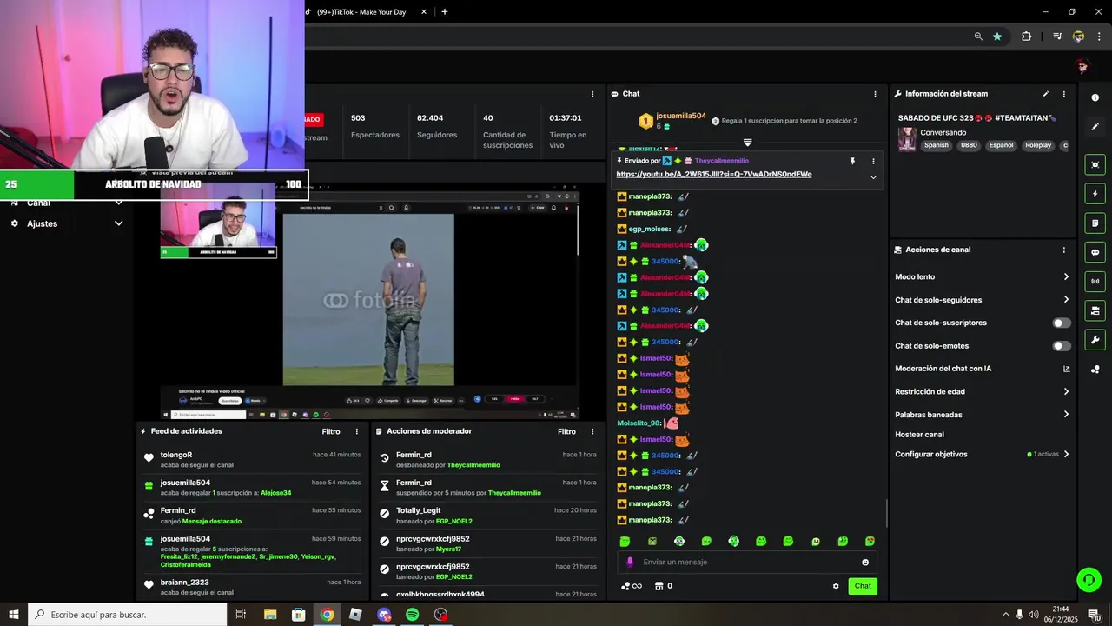Screen dimensions: 1112x626
Task: Click the chat scrollbar
Action: pyautogui.click(x=886, y=513)
